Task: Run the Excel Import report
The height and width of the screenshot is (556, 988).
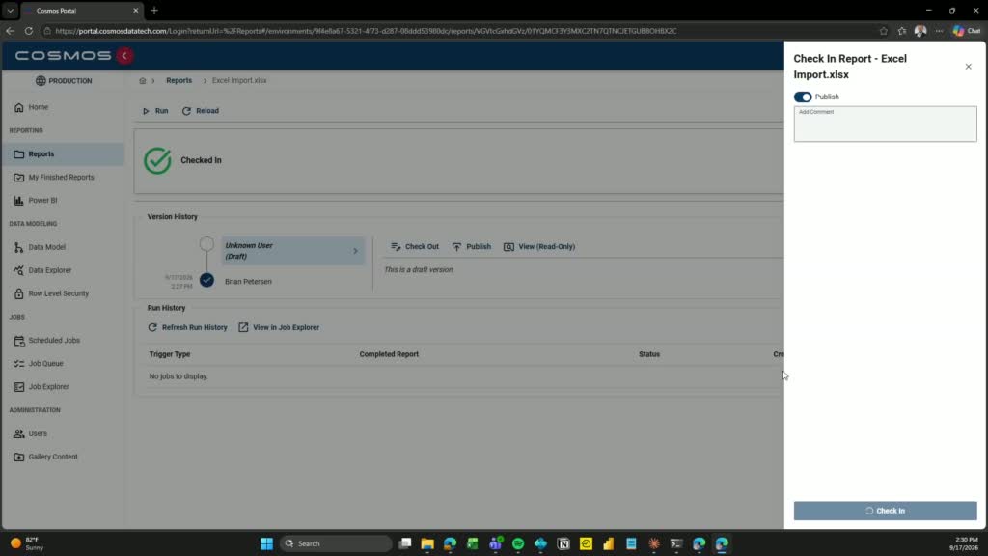Action: (x=155, y=111)
